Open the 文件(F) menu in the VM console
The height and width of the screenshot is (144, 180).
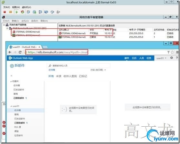click(6, 7)
